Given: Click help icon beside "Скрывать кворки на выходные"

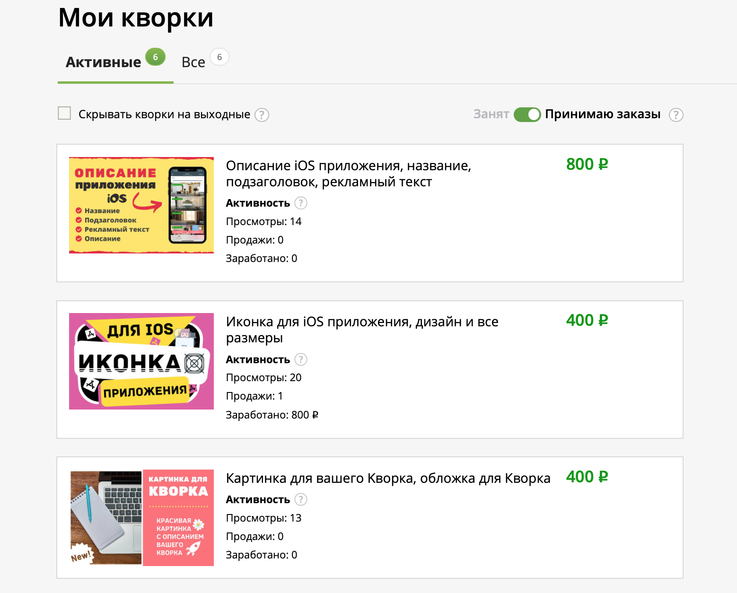Looking at the screenshot, I should point(262,115).
